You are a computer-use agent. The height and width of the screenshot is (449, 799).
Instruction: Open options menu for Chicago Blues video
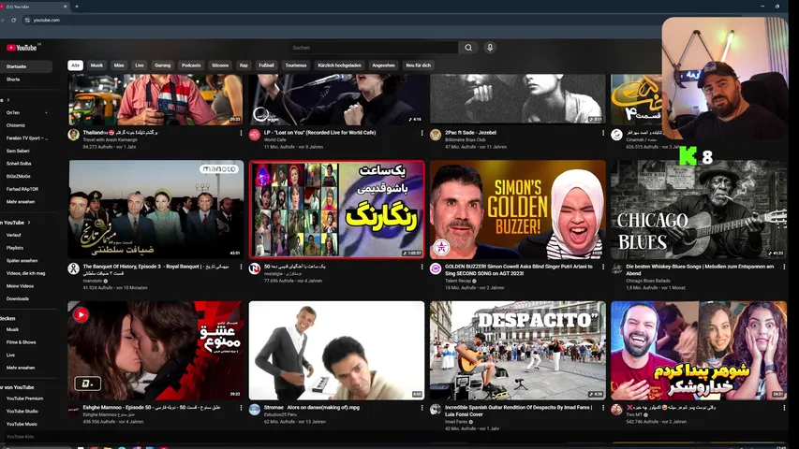pyautogui.click(x=784, y=267)
